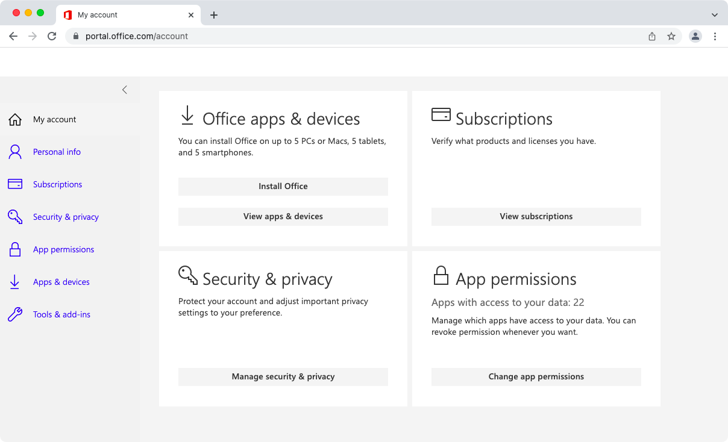Click the share page icon
The width and height of the screenshot is (728, 442).
(x=652, y=36)
